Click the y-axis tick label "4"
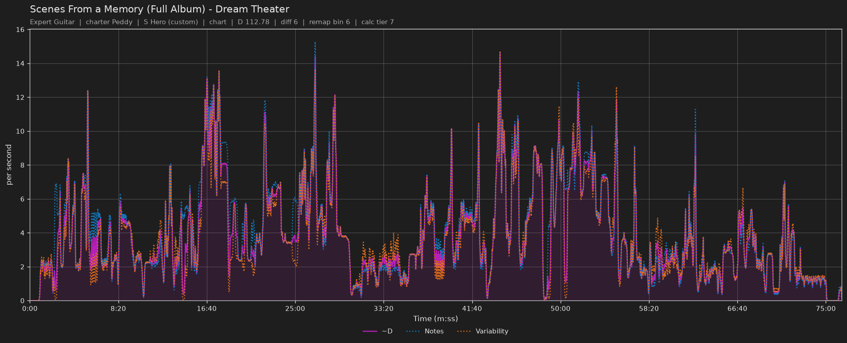Image resolution: width=847 pixels, height=343 pixels. pyautogui.click(x=22, y=233)
